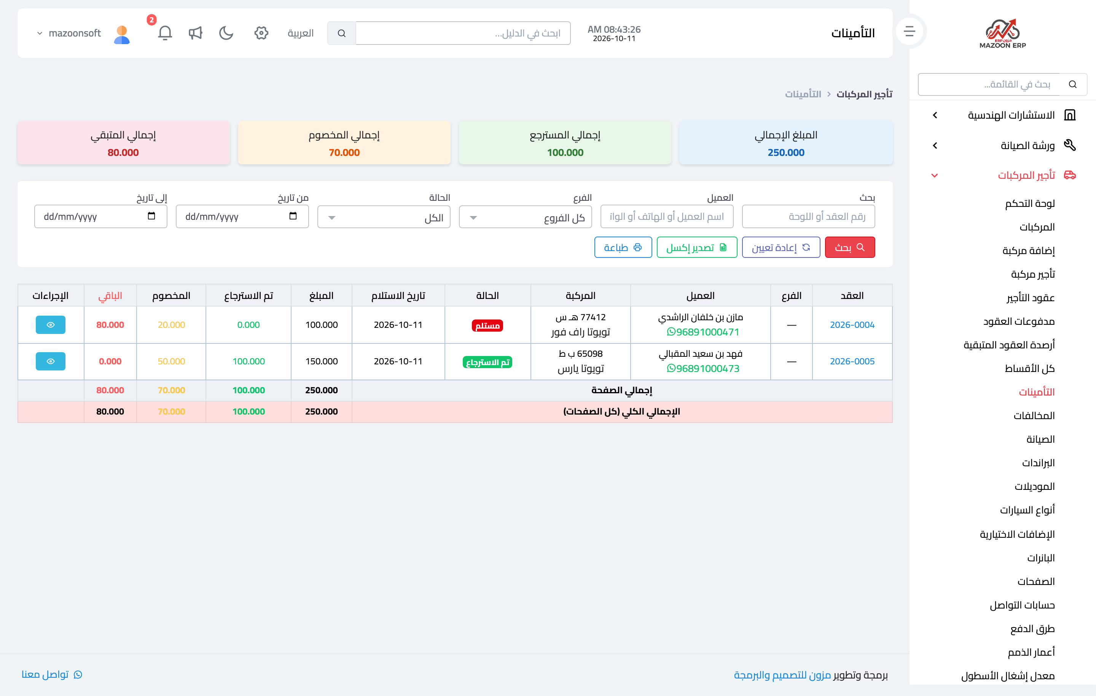Click the maintenance workshop wrench icon

pos(1070,145)
